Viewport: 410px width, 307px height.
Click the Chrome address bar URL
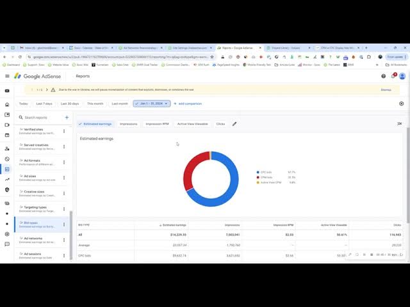click(121, 57)
